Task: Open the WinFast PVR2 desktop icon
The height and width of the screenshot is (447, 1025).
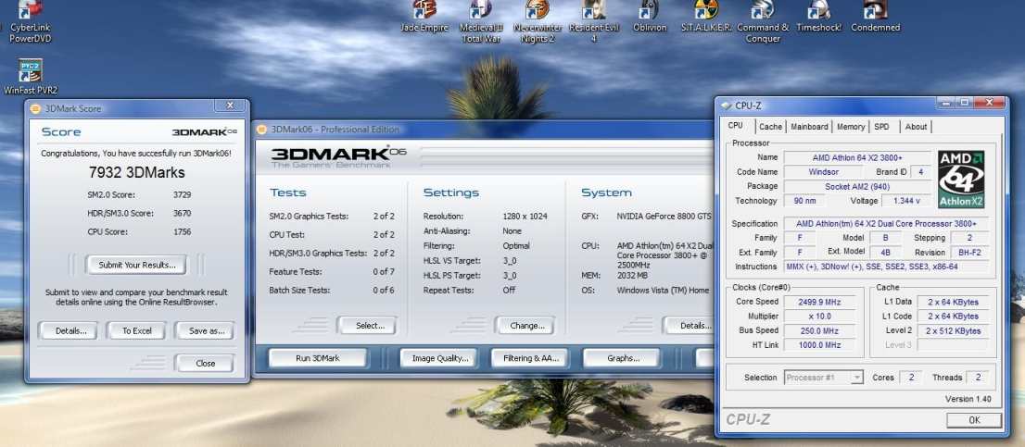Action: [31, 72]
